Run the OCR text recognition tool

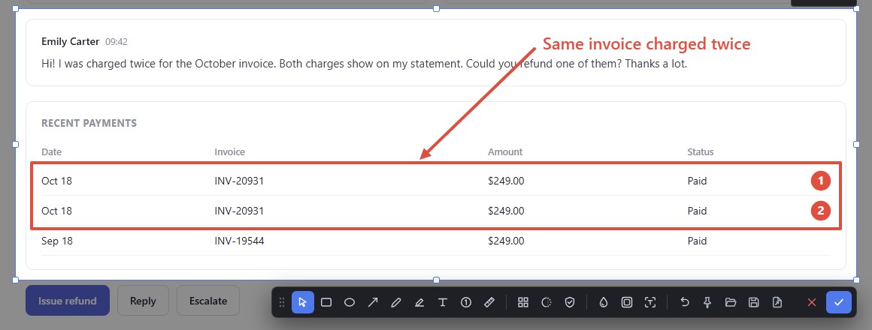click(x=650, y=302)
